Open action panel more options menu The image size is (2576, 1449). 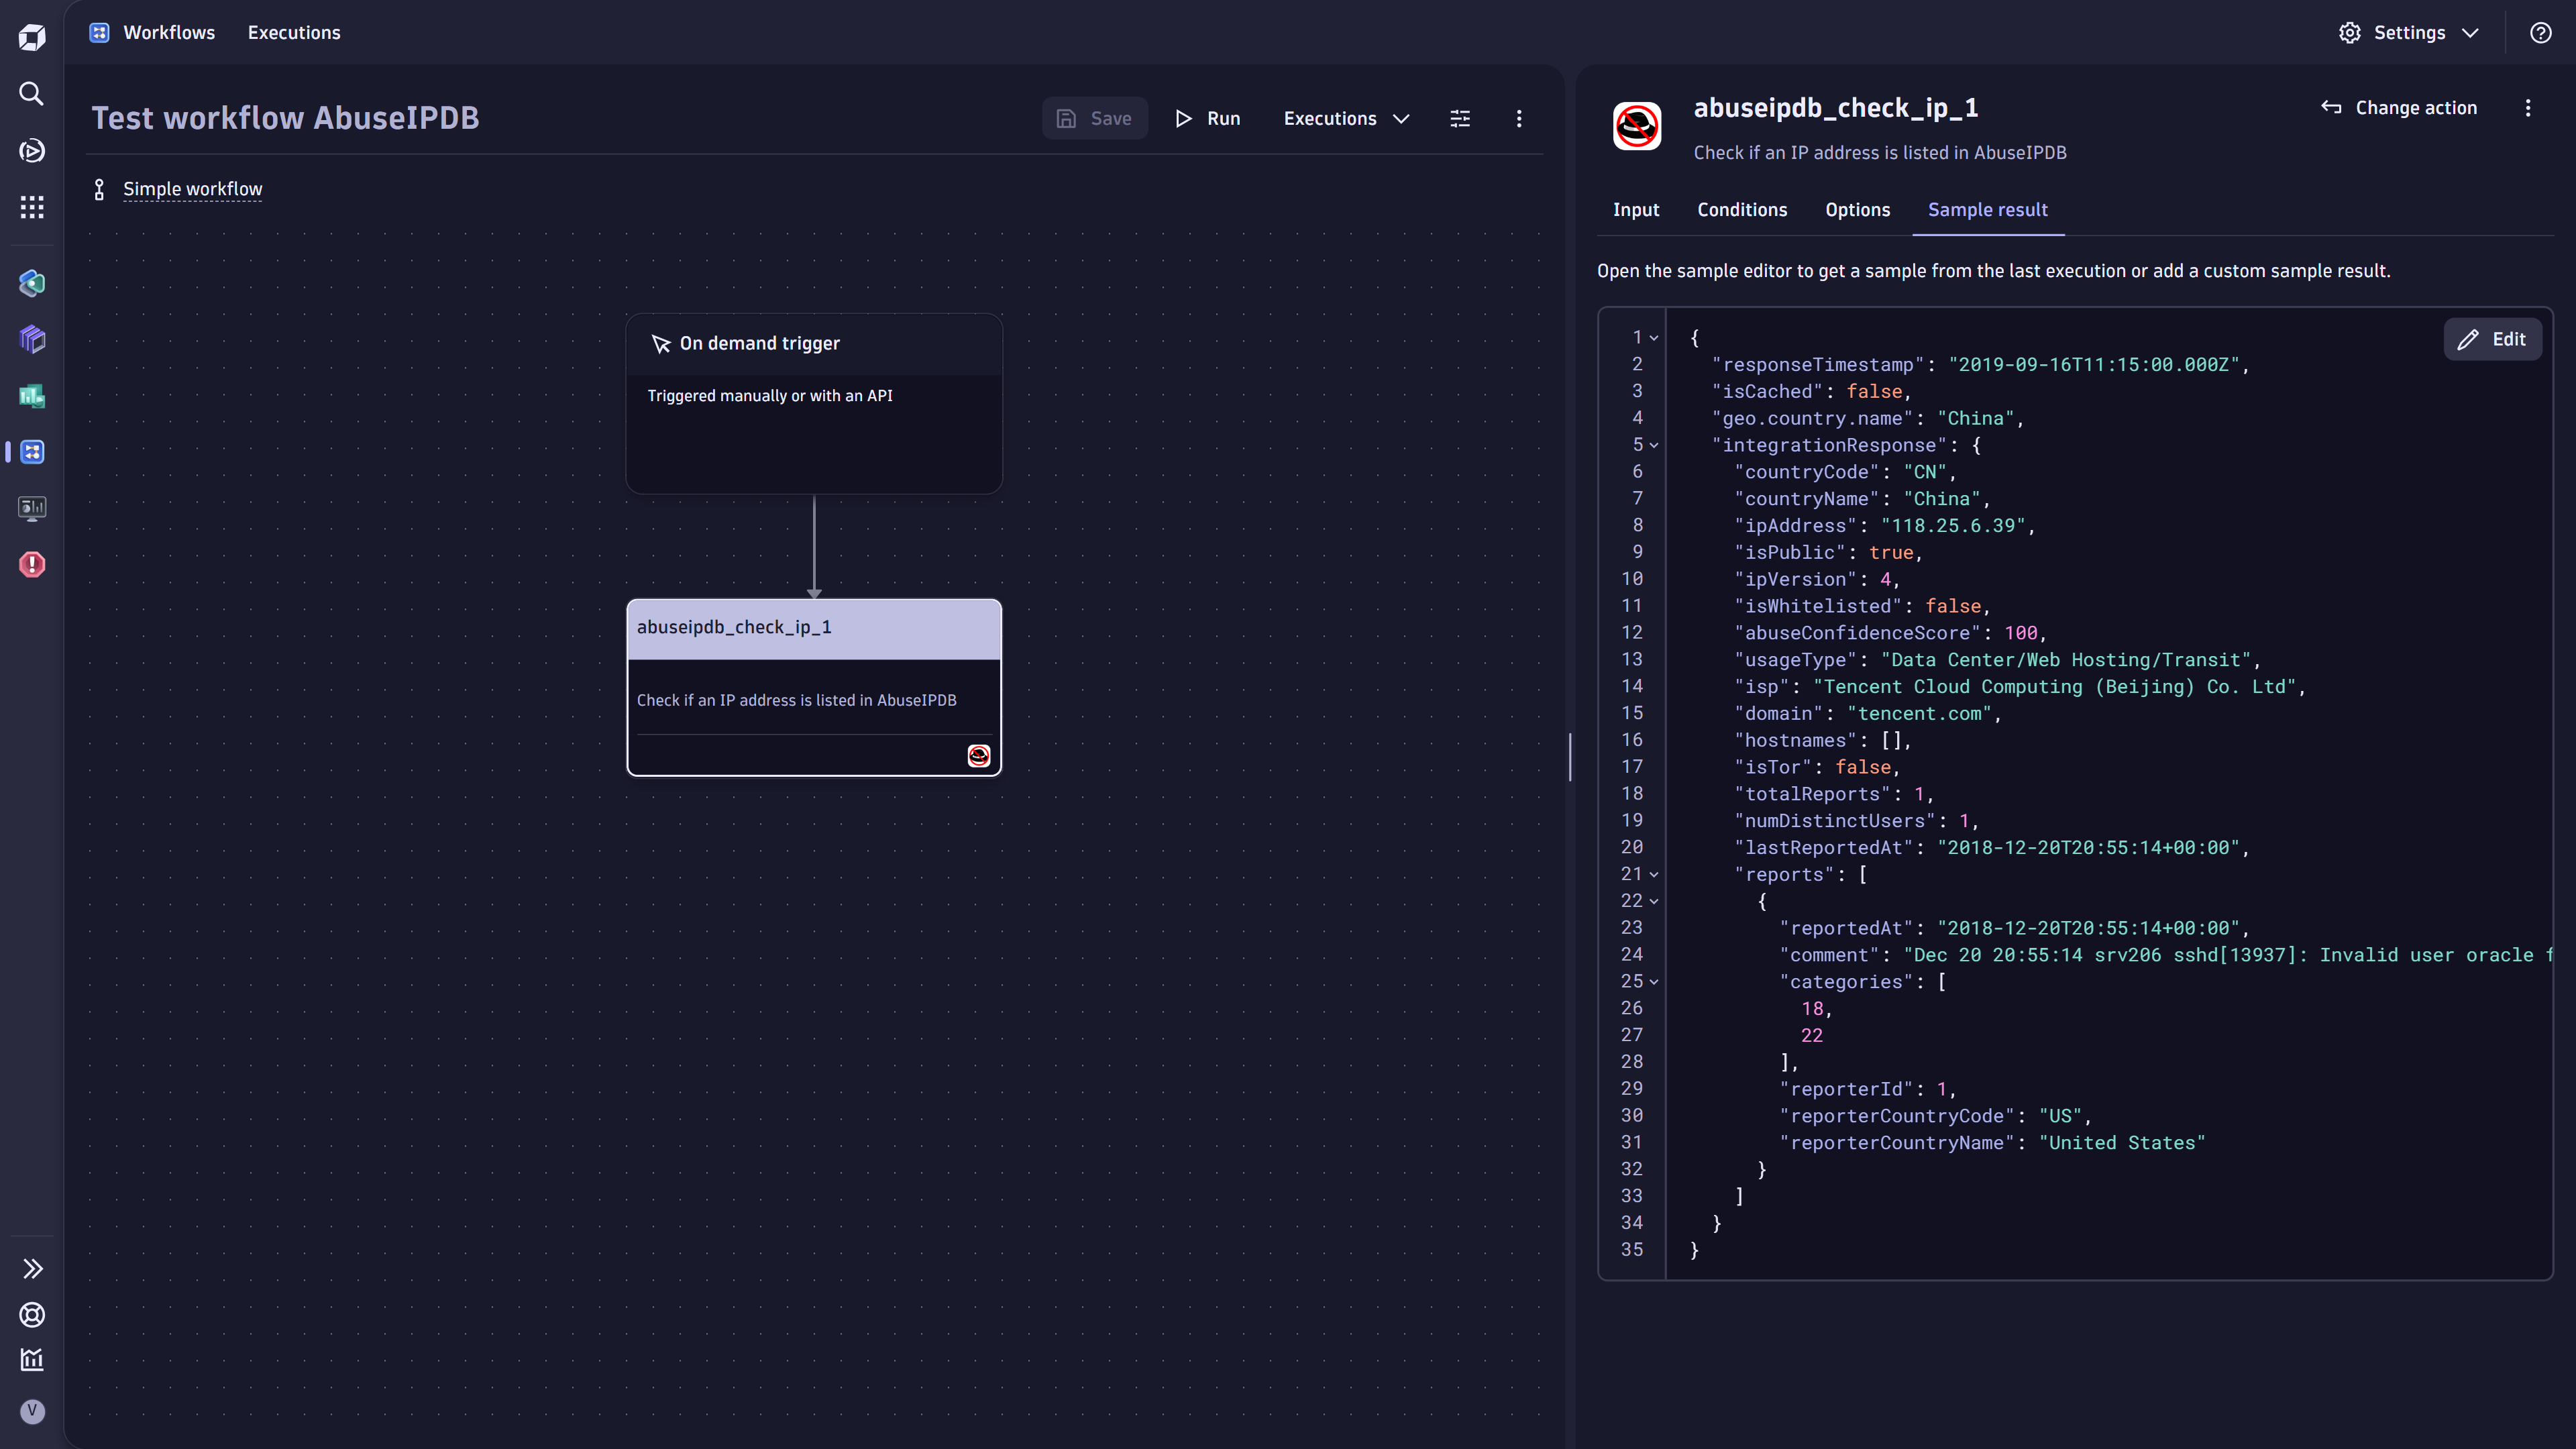tap(2528, 108)
